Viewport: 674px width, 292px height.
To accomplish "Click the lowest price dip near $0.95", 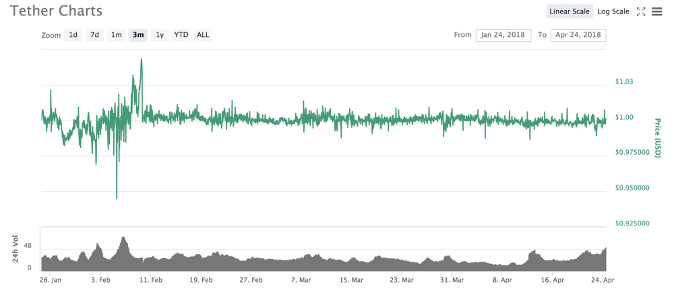I will (x=117, y=198).
